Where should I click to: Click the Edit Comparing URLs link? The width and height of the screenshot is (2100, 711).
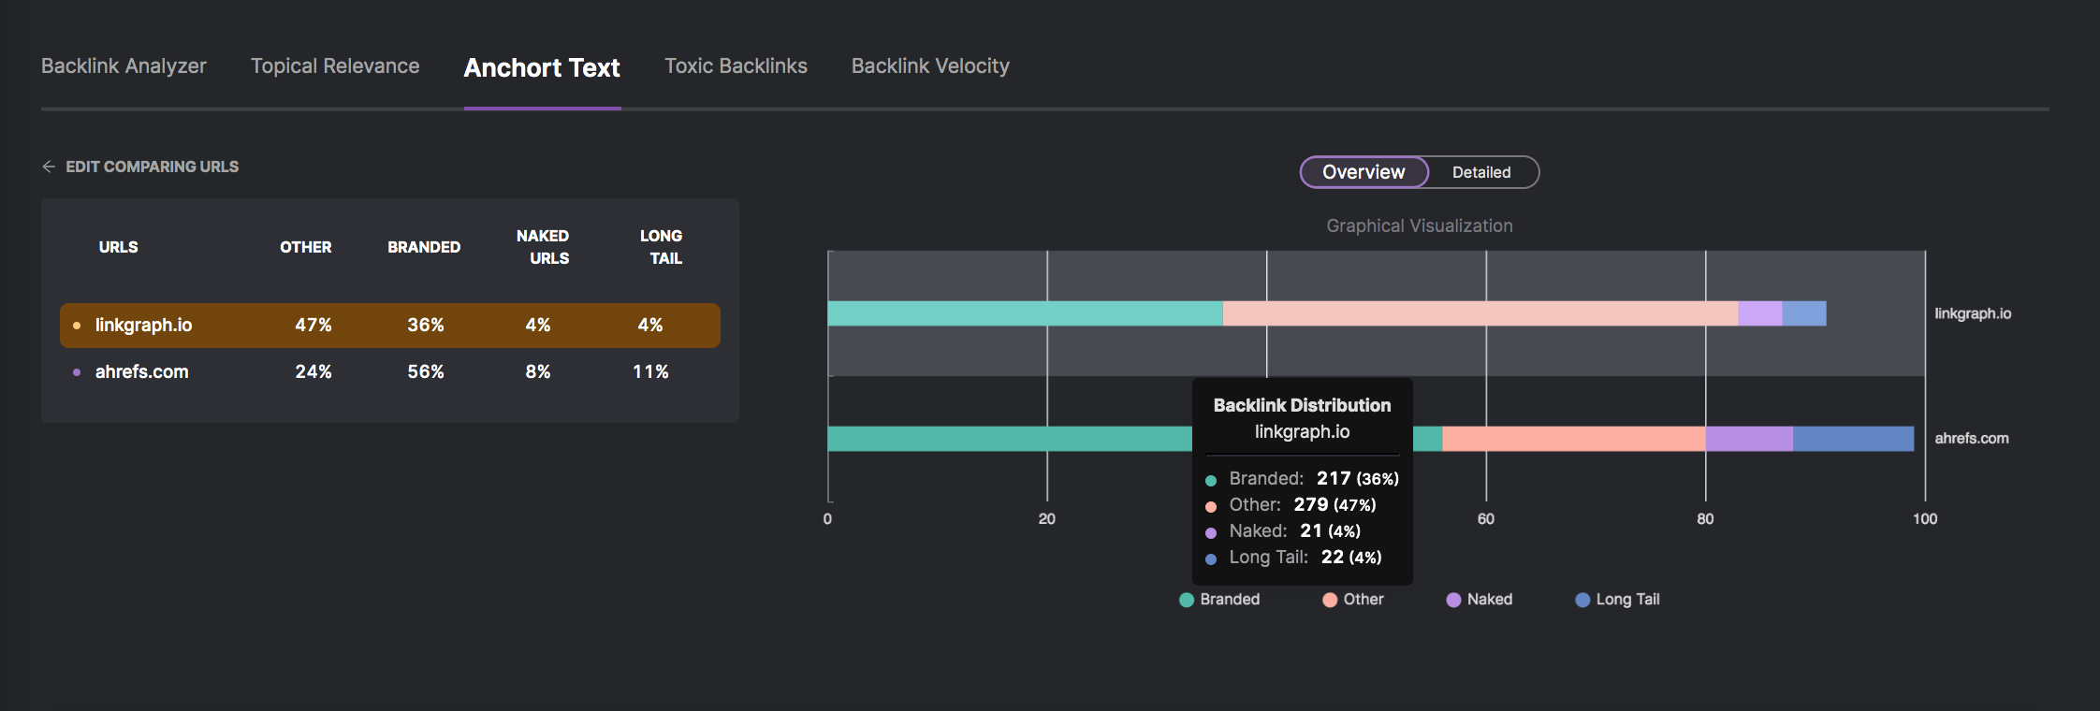click(152, 167)
